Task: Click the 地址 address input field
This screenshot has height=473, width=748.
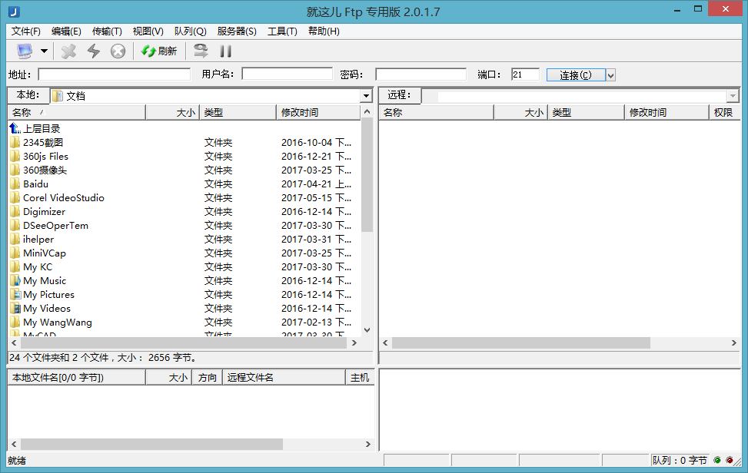Action: (x=114, y=74)
